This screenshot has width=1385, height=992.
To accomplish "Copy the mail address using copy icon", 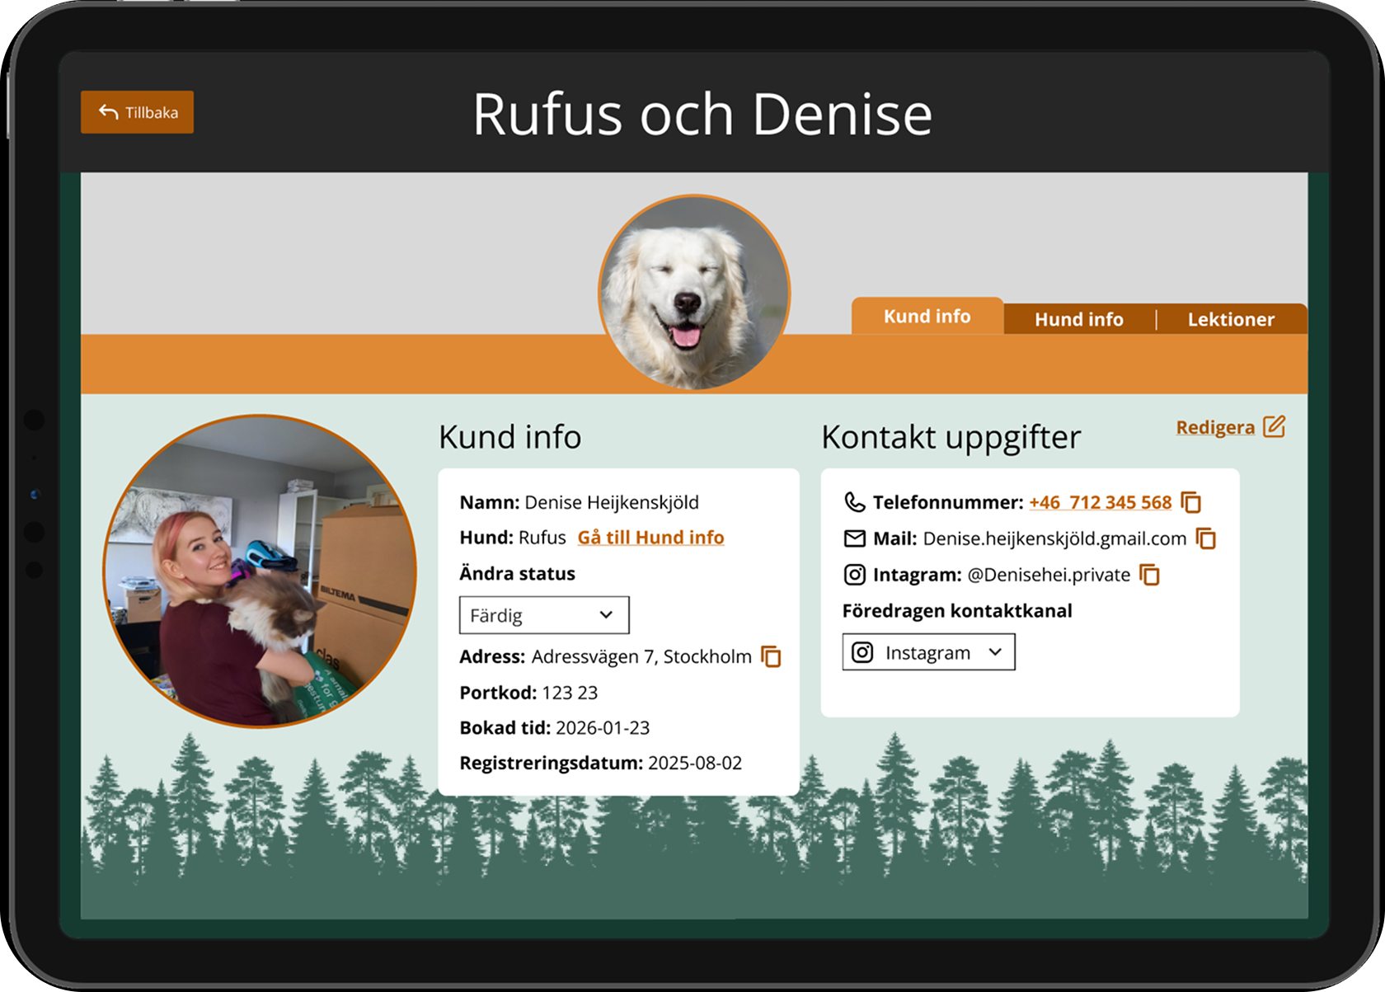I will point(1206,538).
